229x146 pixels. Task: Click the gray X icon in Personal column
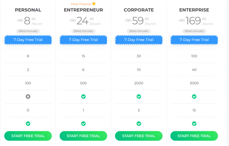(28, 97)
